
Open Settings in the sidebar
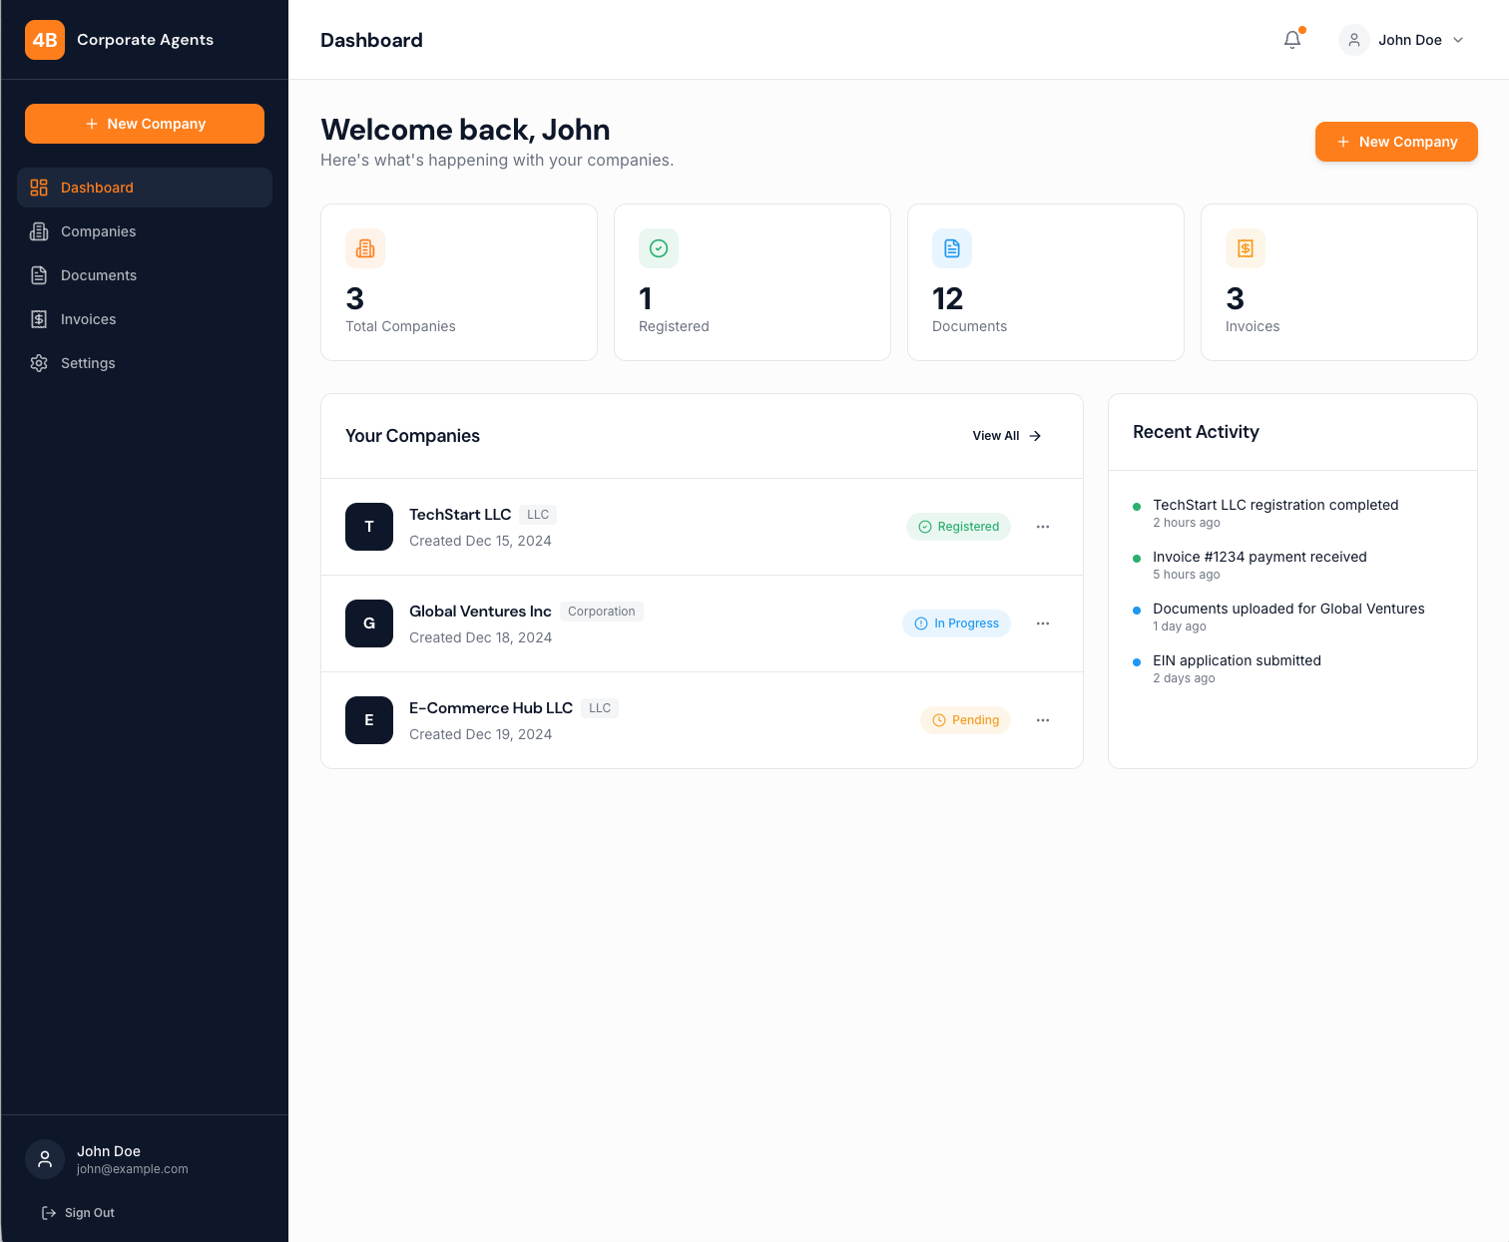point(145,363)
